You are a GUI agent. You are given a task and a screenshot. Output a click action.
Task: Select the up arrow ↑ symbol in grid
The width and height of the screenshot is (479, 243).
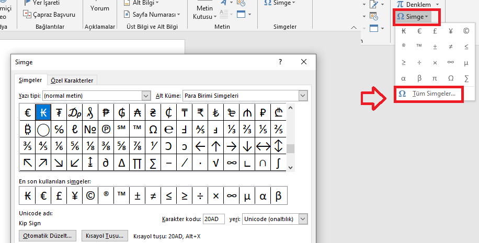click(215, 146)
